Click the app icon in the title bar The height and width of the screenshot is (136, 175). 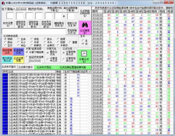pyautogui.click(x=3, y=3)
